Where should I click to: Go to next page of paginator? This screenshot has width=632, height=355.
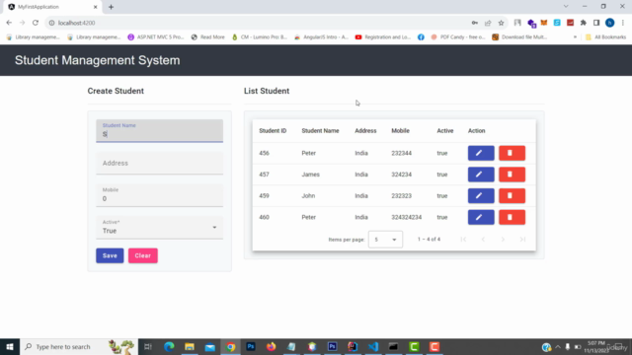tap(503, 239)
